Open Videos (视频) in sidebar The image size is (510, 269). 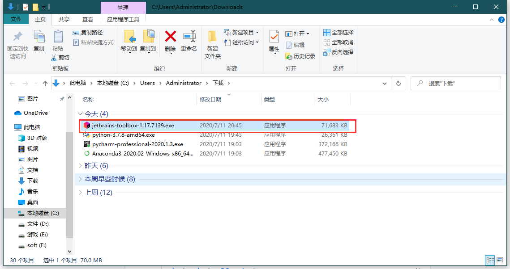click(x=28, y=149)
